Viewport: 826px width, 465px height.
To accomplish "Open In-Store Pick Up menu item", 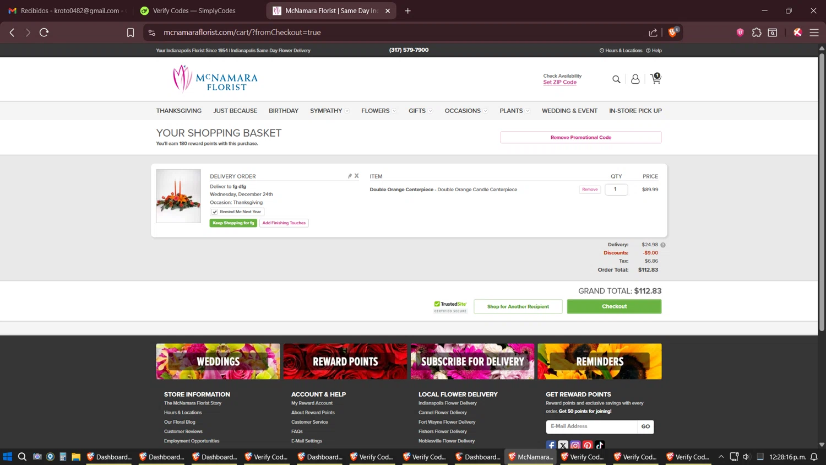I will tap(635, 111).
